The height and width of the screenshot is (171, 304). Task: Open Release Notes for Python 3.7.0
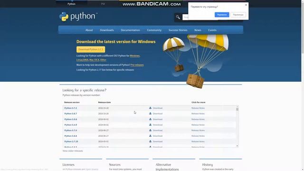198,130
